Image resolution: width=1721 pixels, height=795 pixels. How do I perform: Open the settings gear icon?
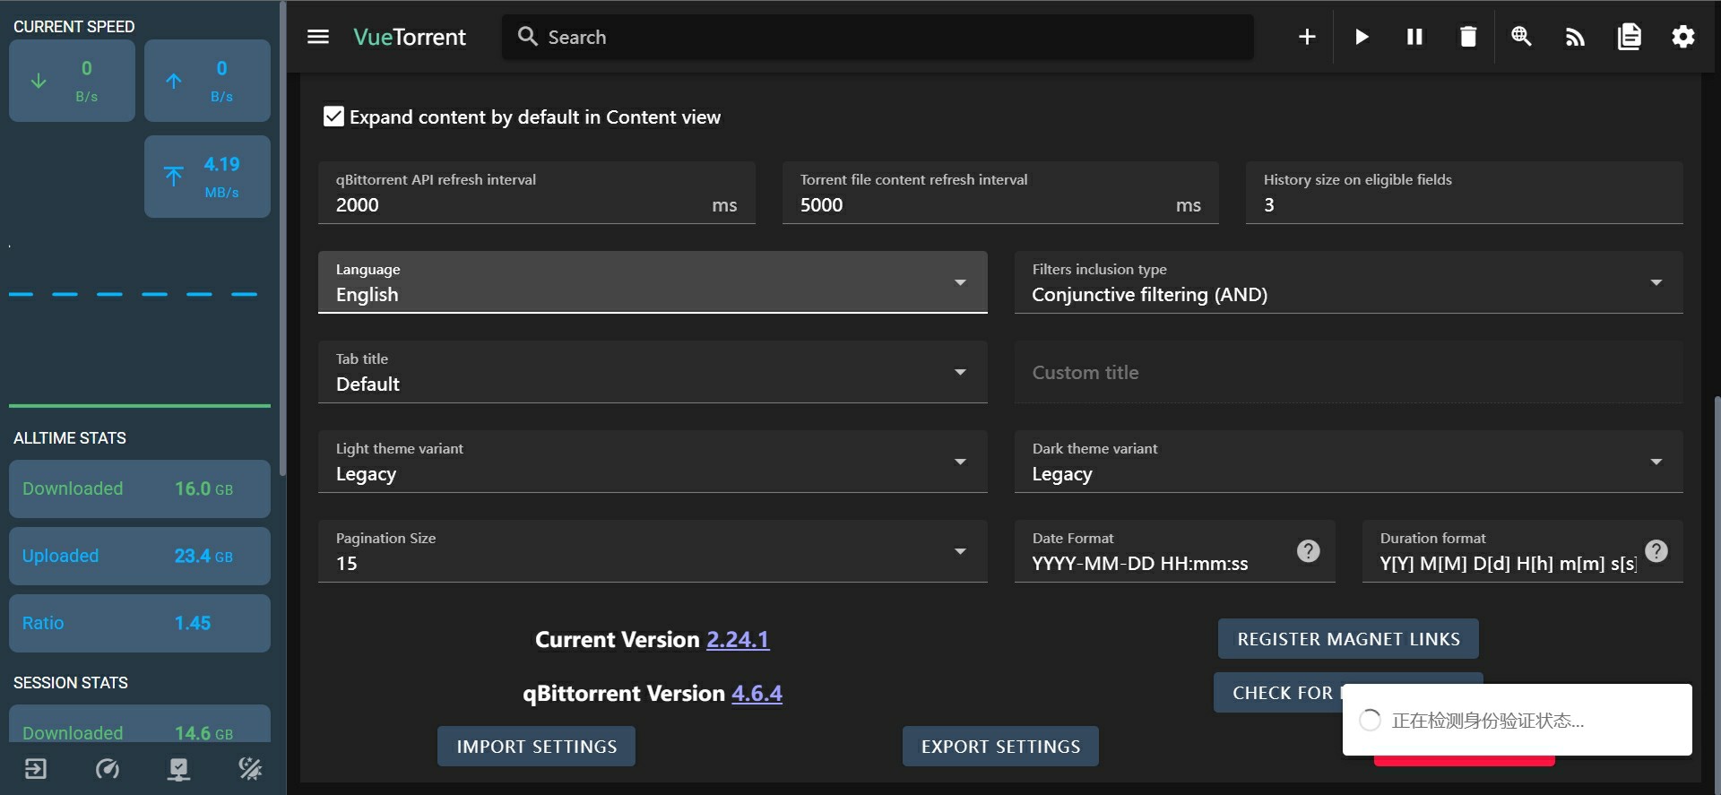pos(1682,37)
